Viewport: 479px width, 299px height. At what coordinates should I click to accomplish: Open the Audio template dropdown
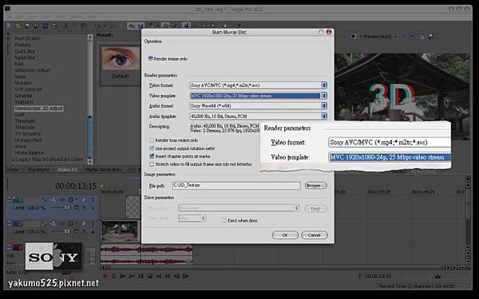click(258, 116)
